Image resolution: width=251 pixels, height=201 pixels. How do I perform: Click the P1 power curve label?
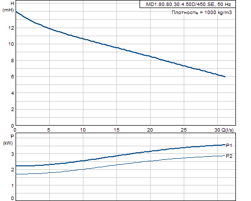(x=229, y=146)
